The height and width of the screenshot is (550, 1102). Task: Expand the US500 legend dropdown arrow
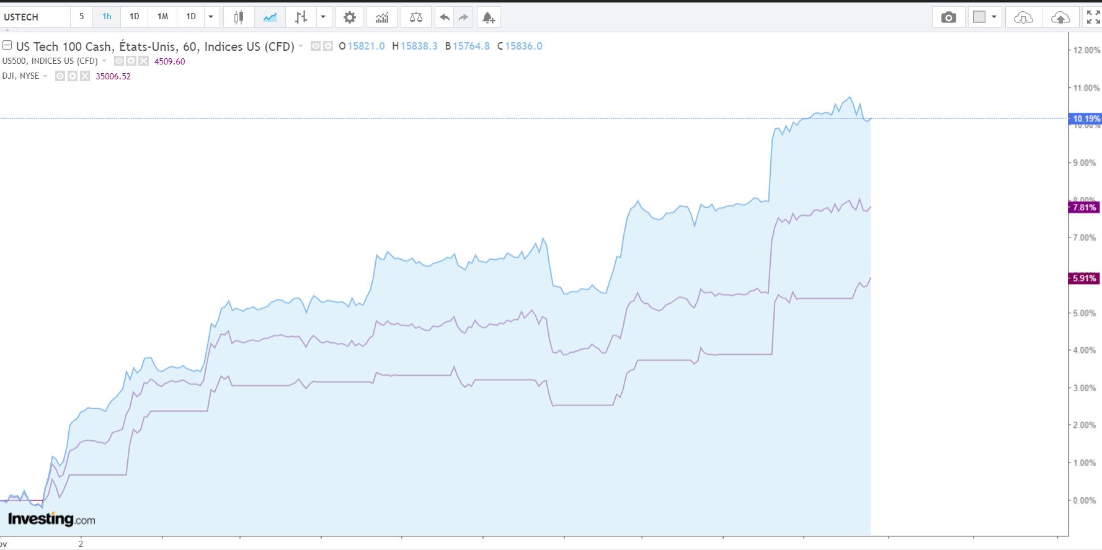[x=104, y=61]
